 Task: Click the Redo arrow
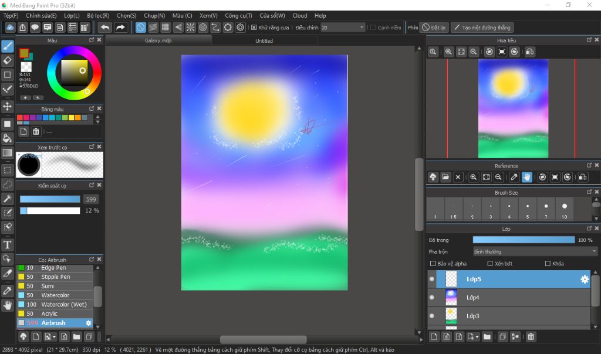click(x=120, y=28)
